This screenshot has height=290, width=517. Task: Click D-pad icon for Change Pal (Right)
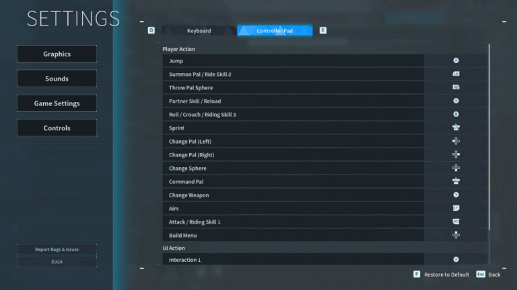(x=456, y=154)
